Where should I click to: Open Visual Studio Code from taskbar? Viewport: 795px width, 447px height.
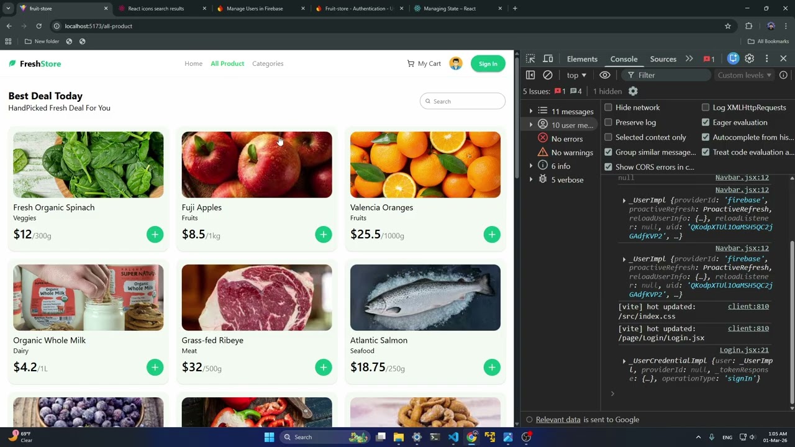click(453, 437)
